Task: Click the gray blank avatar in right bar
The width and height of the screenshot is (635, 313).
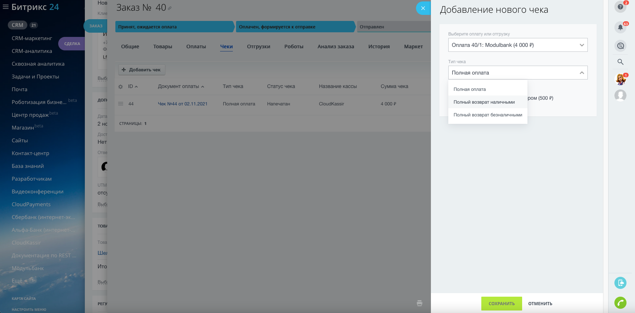Action: tap(620, 95)
